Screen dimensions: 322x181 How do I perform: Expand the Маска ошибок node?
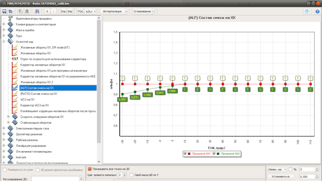click(x=4, y=30)
